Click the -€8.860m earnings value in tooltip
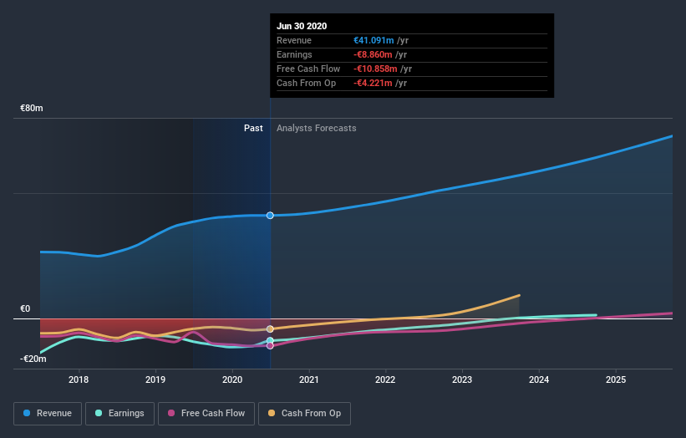This screenshot has width=686, height=438. click(373, 54)
